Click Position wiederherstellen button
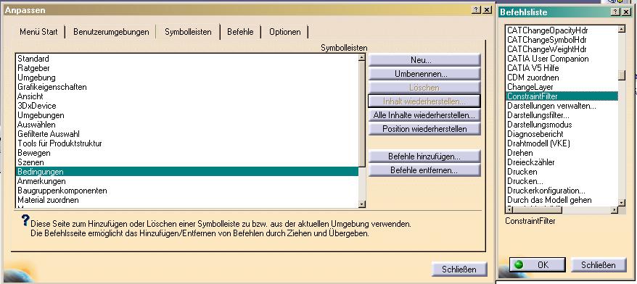 pos(424,129)
